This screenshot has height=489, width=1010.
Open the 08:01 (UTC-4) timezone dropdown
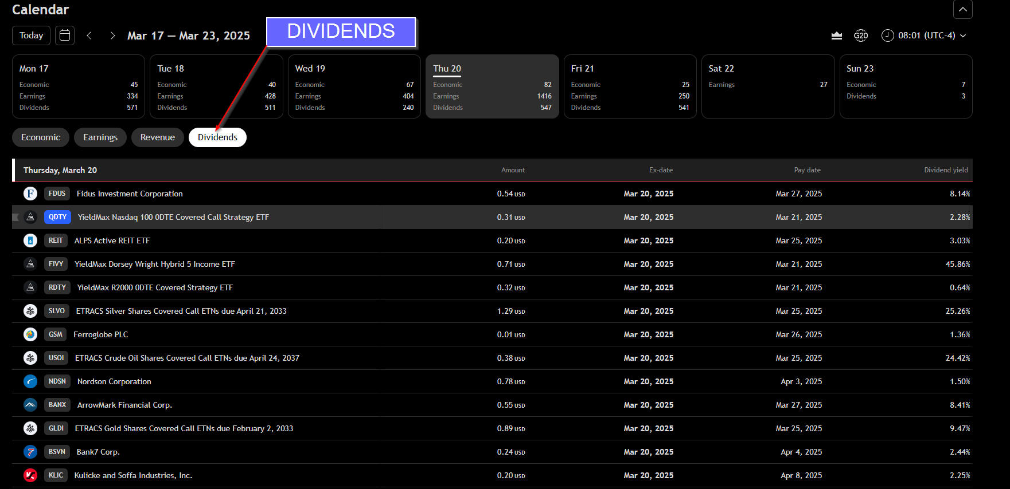(x=924, y=36)
